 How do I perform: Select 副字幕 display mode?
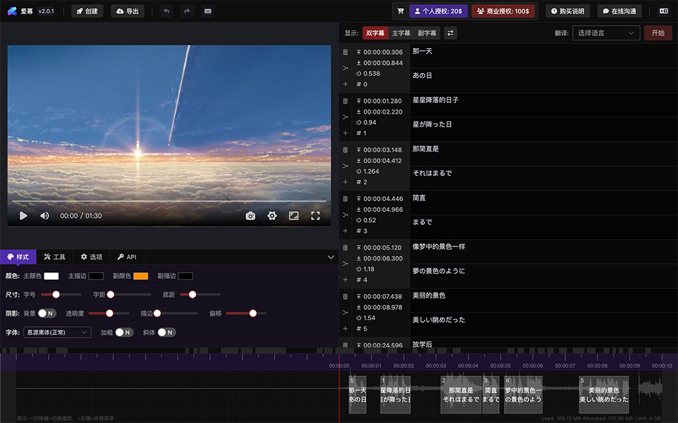coord(426,32)
